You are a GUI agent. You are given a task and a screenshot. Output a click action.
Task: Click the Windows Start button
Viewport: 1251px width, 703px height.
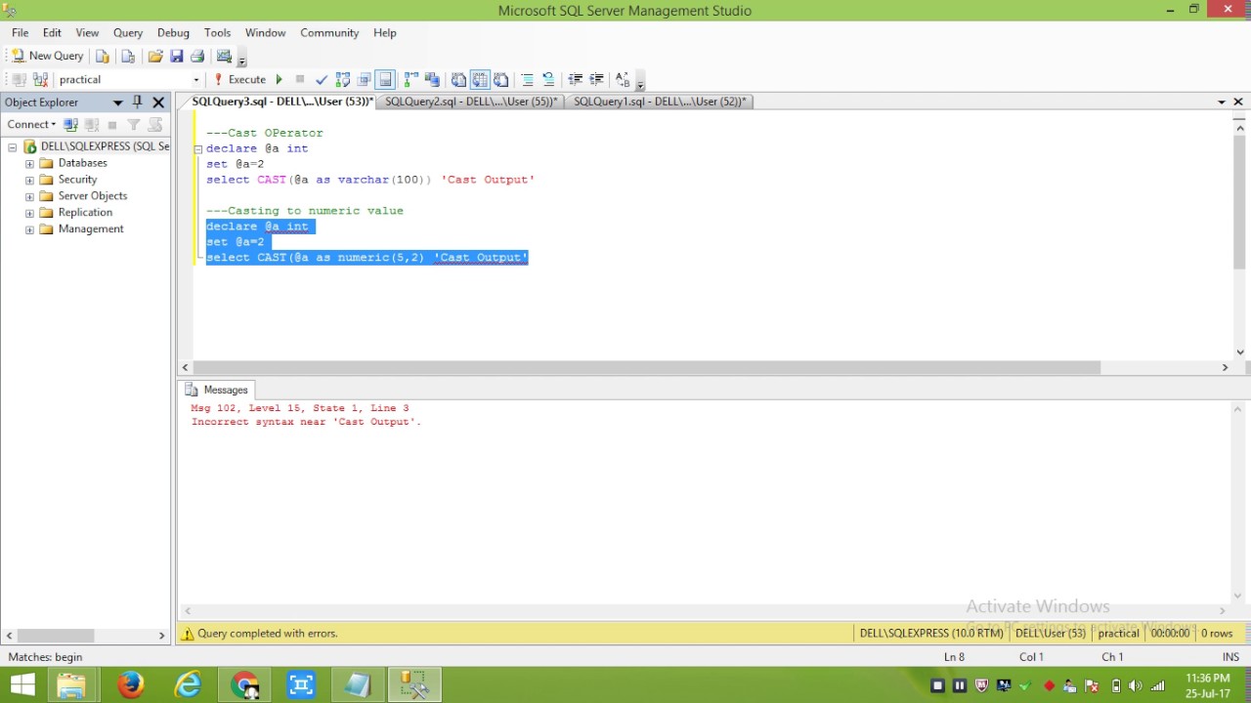(22, 685)
